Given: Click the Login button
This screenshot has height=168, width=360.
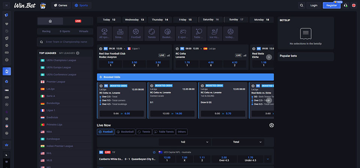Looking at the screenshot, I should pyautogui.click(x=314, y=5).
